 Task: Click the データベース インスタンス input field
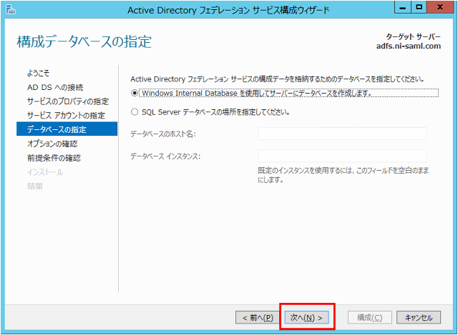[342, 156]
